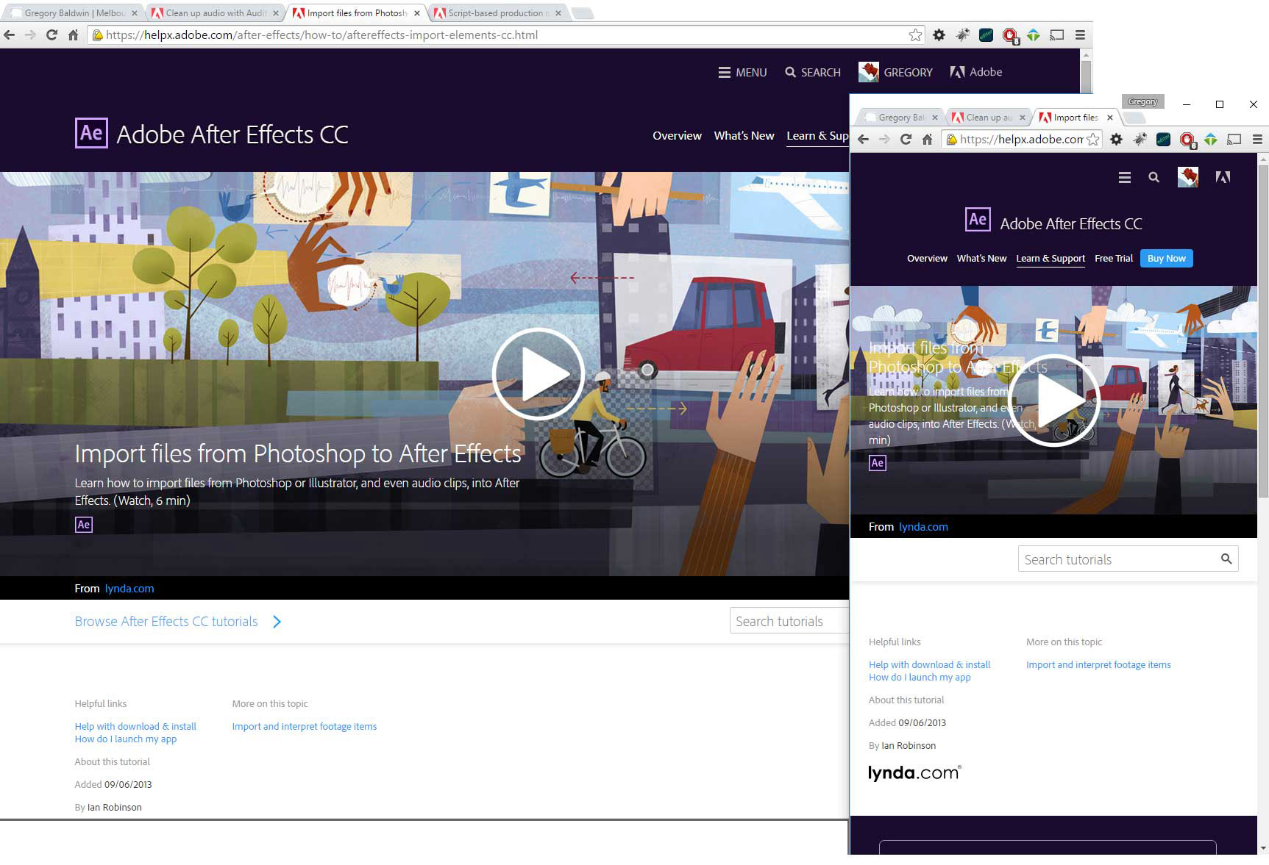
Task: Open Chrome menu in the large window
Action: click(1080, 35)
